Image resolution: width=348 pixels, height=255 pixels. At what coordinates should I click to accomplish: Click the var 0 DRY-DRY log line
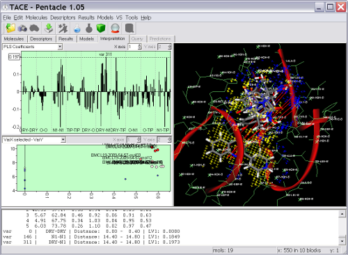(91, 231)
